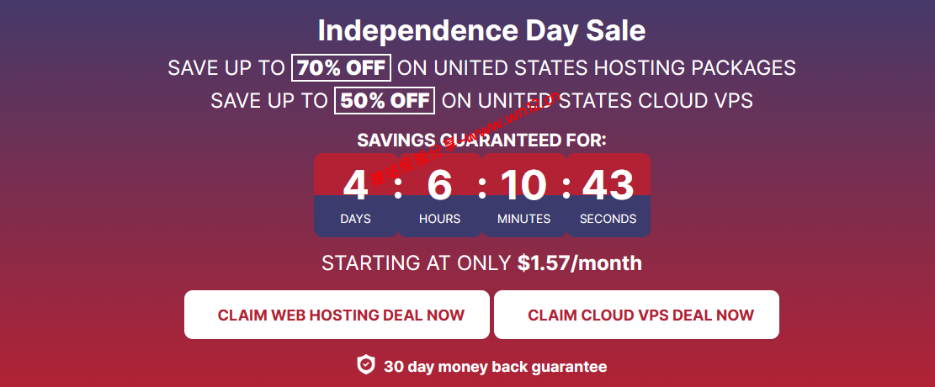Click the $1.57/month price text
The height and width of the screenshot is (387, 935).
coord(580,263)
